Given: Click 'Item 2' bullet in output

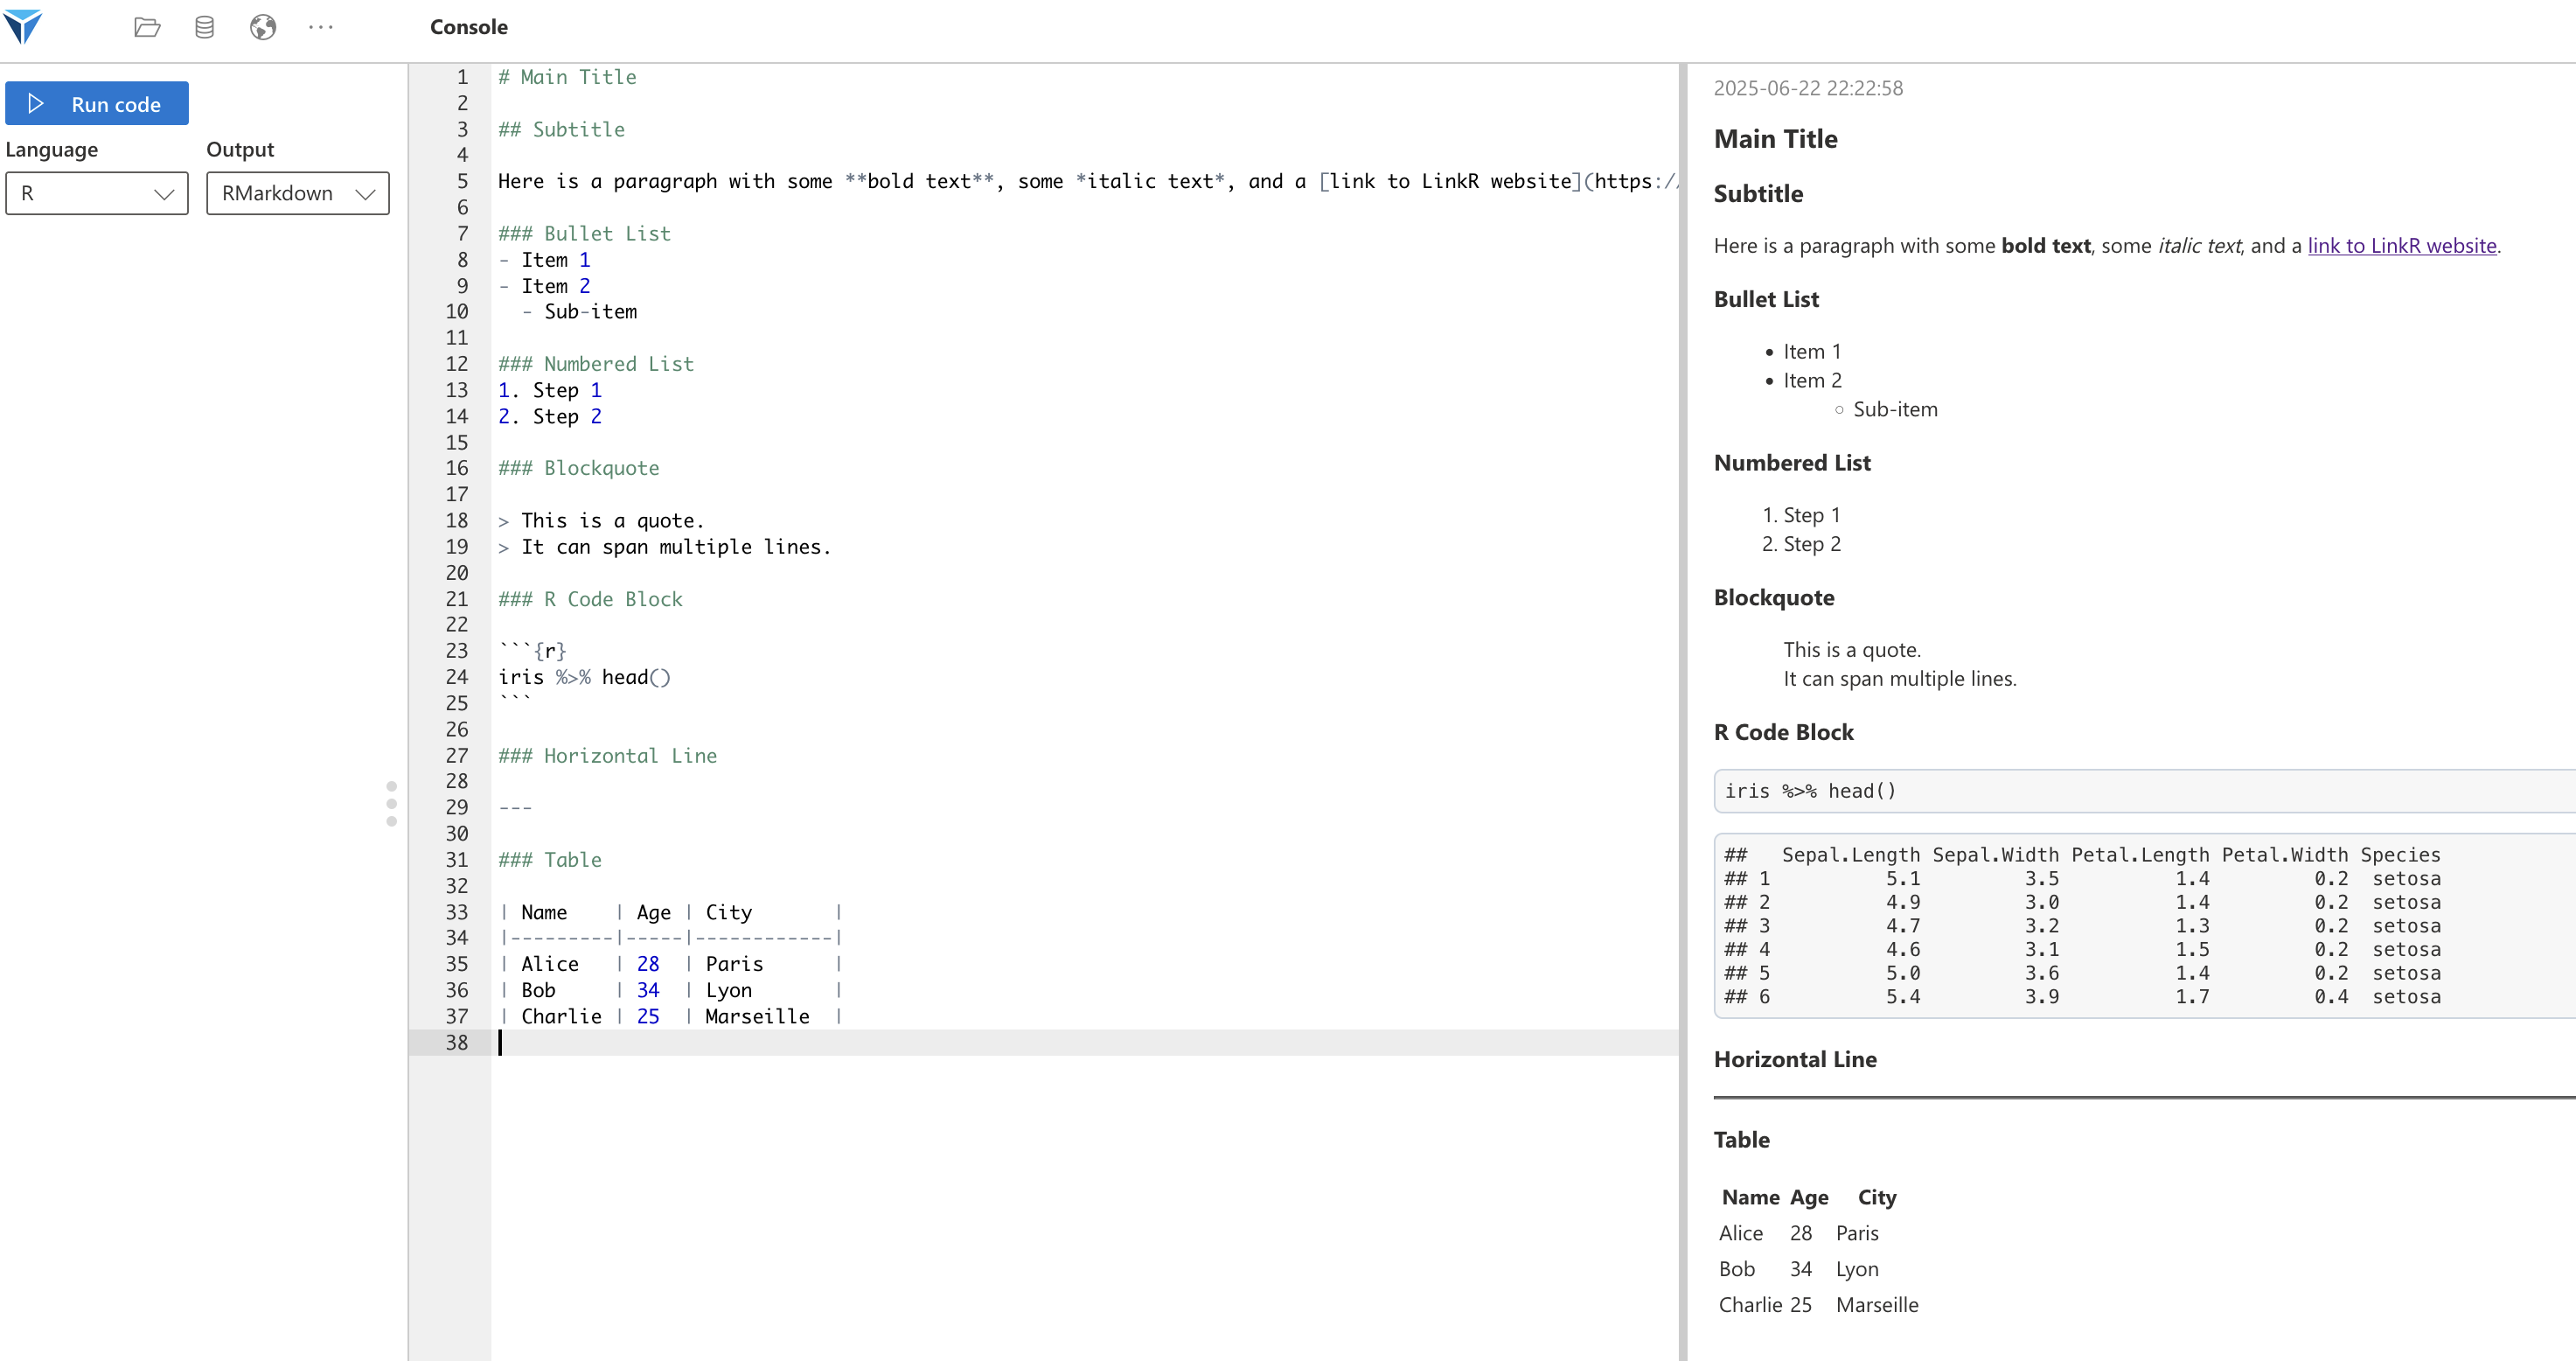Looking at the screenshot, I should (x=1812, y=381).
